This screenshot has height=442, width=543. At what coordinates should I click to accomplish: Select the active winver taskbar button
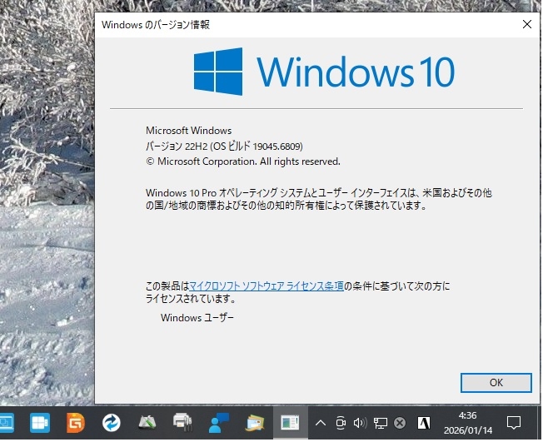[x=290, y=423]
